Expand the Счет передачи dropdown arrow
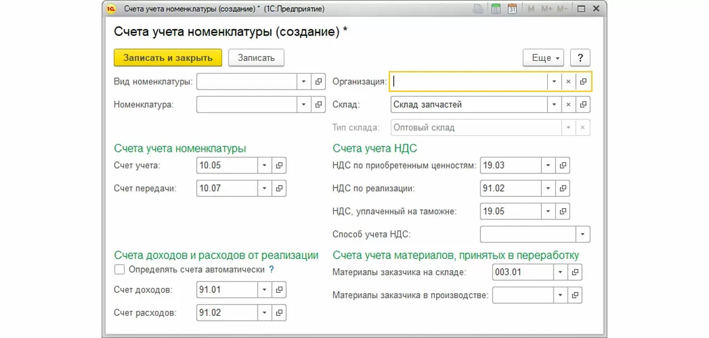Image resolution: width=709 pixels, height=338 pixels. (x=265, y=189)
